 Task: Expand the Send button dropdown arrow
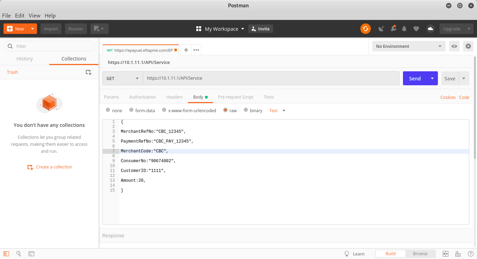click(432, 78)
